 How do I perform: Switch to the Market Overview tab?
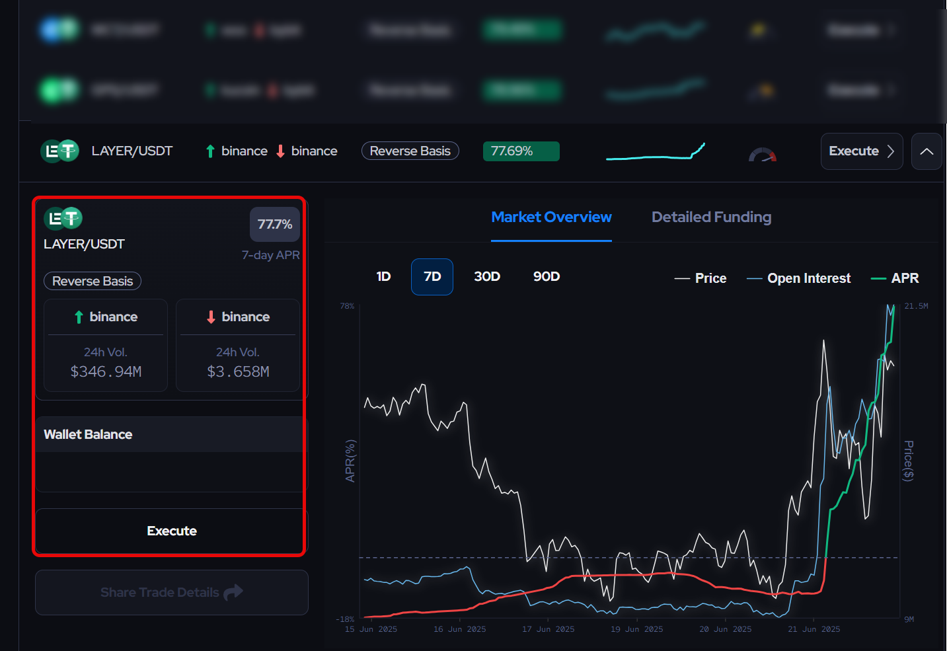coord(551,217)
